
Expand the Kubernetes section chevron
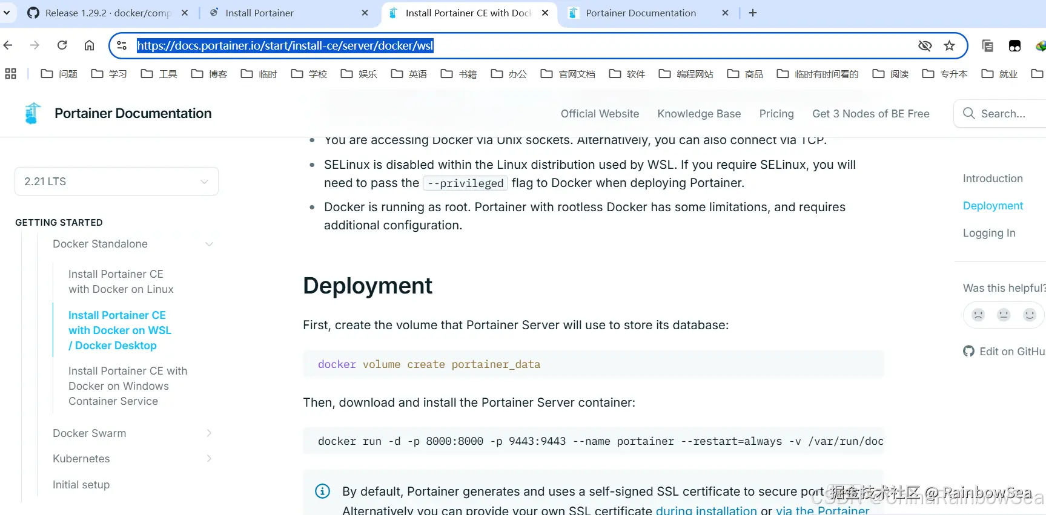[x=209, y=459]
